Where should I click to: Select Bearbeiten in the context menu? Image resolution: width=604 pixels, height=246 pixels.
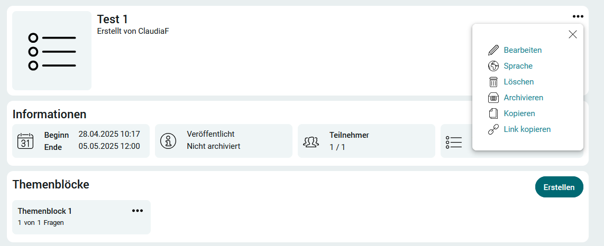(523, 50)
